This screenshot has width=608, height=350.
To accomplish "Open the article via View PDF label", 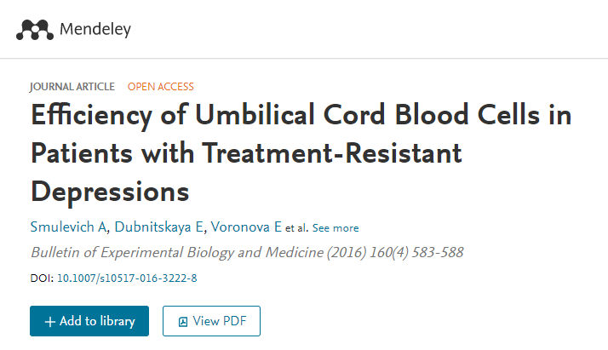I will pos(218,322).
